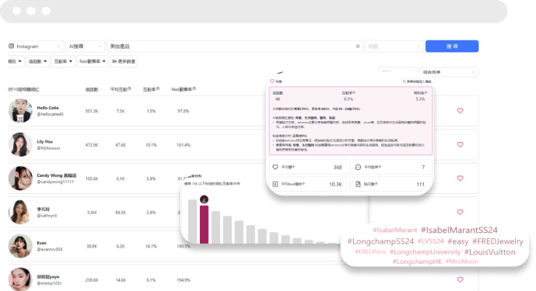The height and width of the screenshot is (291, 536).
Task: Expand the 類別 category filter
Action: point(16,61)
